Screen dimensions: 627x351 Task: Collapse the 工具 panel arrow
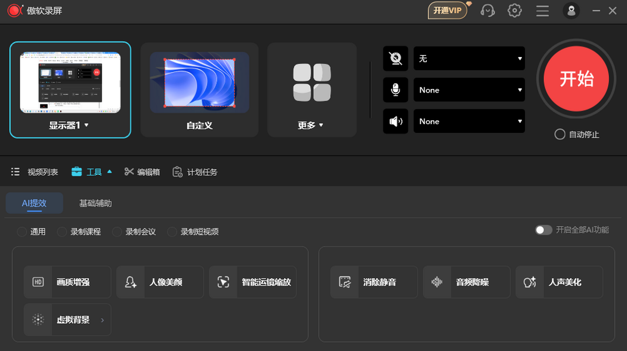[109, 171]
